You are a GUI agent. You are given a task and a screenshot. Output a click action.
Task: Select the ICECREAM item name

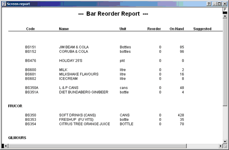pyautogui.click(x=68, y=78)
